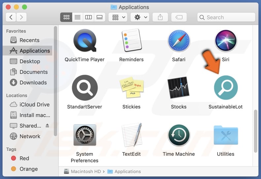Screen dimensions: 261x179
Task: Click Applications in the path bar
Action: click(x=124, y=171)
